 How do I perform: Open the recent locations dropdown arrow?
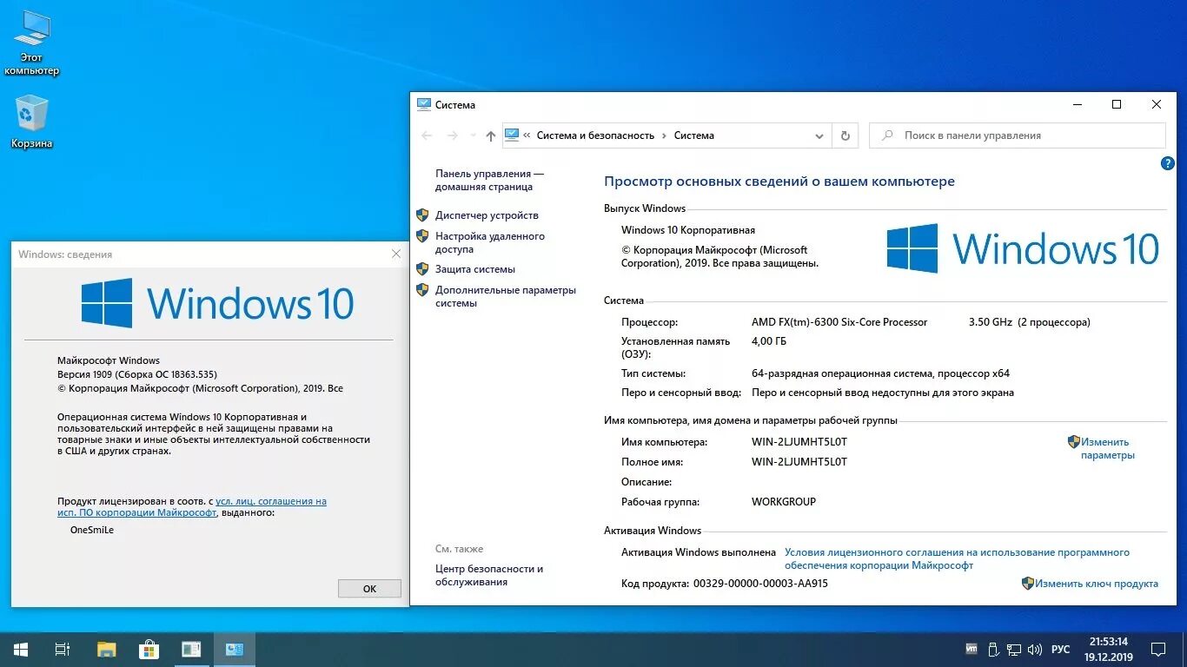473,135
